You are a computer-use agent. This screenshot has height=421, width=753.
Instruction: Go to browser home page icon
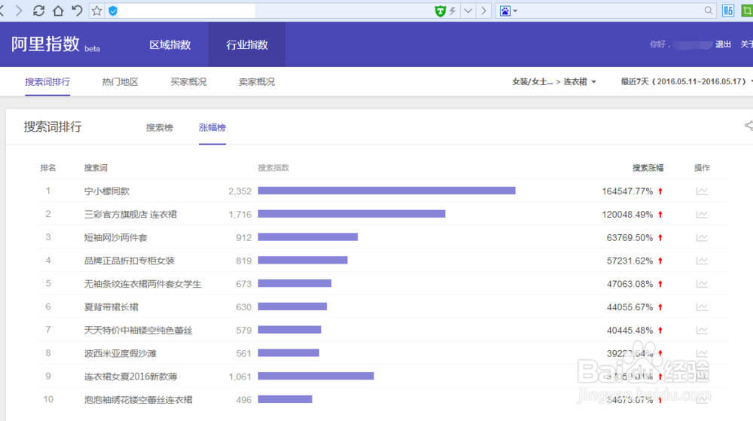tap(58, 11)
